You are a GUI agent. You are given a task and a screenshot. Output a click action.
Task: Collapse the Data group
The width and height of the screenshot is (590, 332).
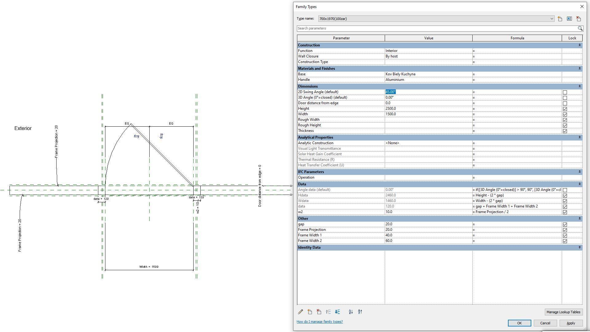(580, 184)
